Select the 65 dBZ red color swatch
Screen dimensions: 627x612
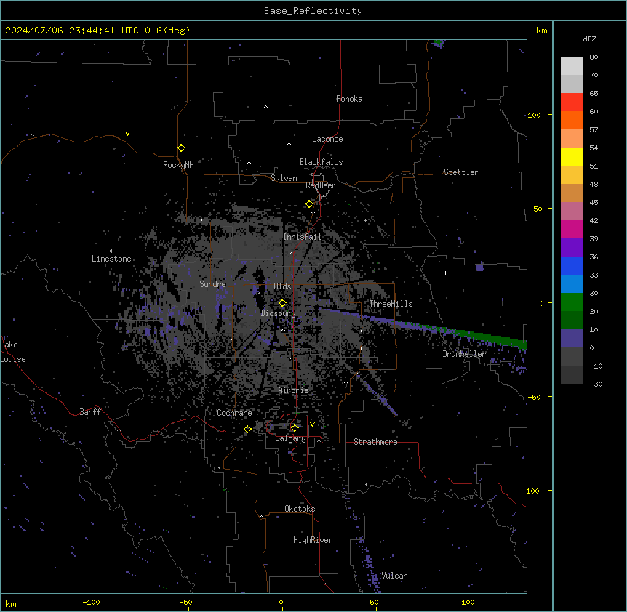pyautogui.click(x=572, y=102)
